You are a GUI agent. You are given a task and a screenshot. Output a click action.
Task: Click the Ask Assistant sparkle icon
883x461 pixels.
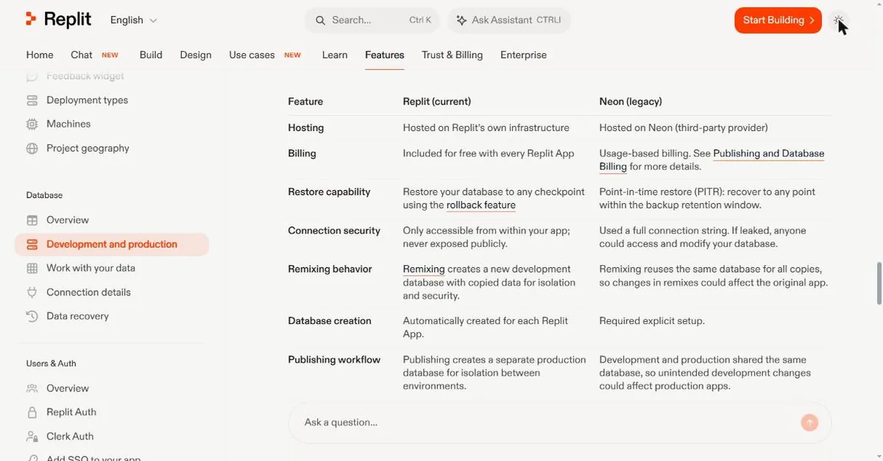(461, 21)
